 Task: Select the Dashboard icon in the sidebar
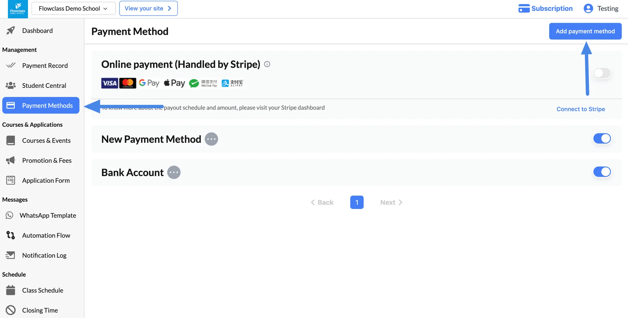click(x=10, y=30)
